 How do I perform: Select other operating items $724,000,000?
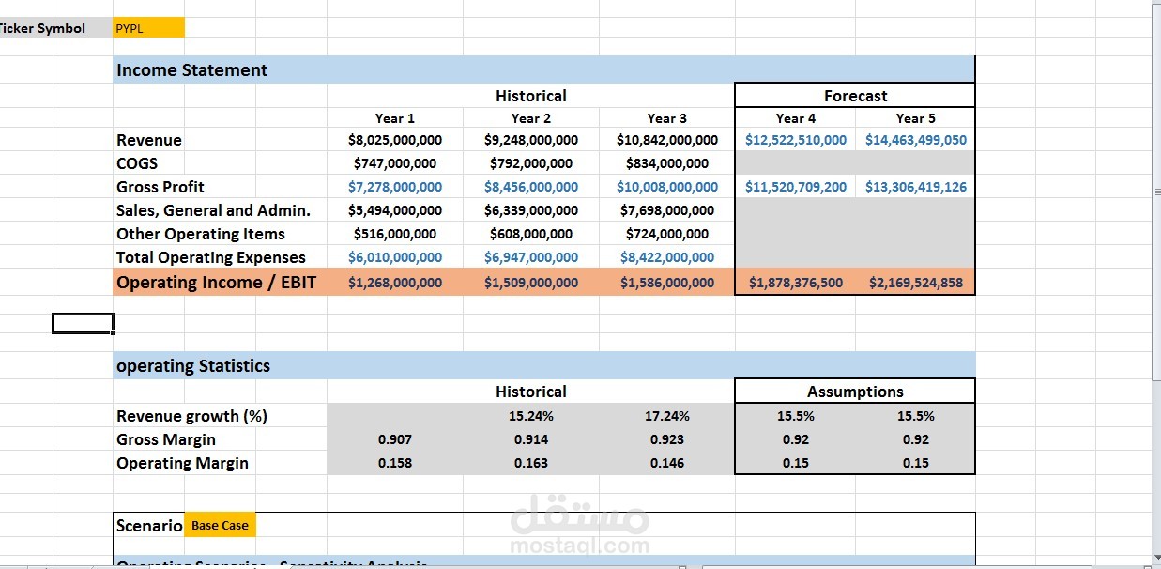click(x=667, y=234)
